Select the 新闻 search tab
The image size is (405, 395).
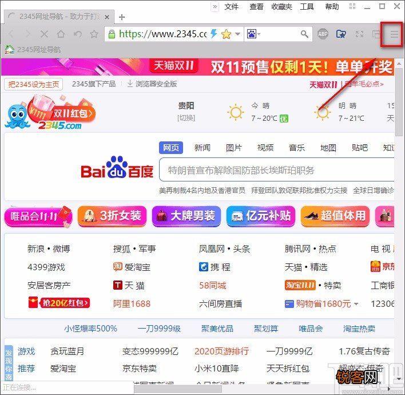click(x=202, y=148)
